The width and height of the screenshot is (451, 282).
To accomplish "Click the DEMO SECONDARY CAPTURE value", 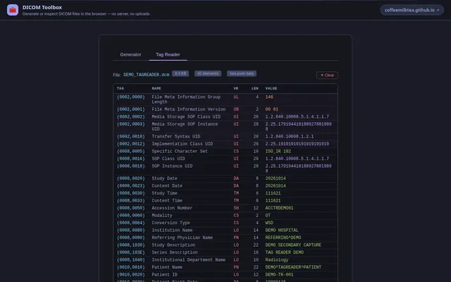I will point(293,245).
